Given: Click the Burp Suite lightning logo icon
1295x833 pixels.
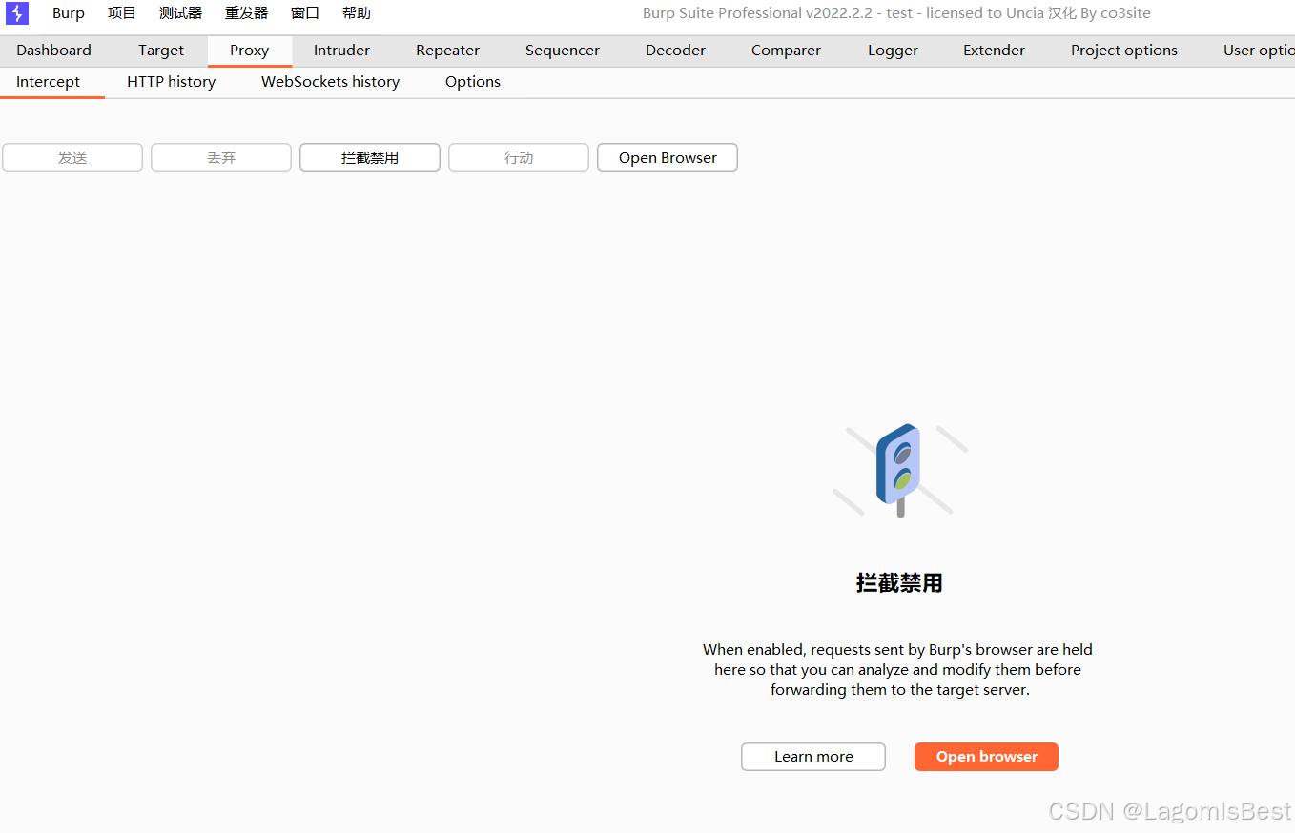Looking at the screenshot, I should 17,13.
